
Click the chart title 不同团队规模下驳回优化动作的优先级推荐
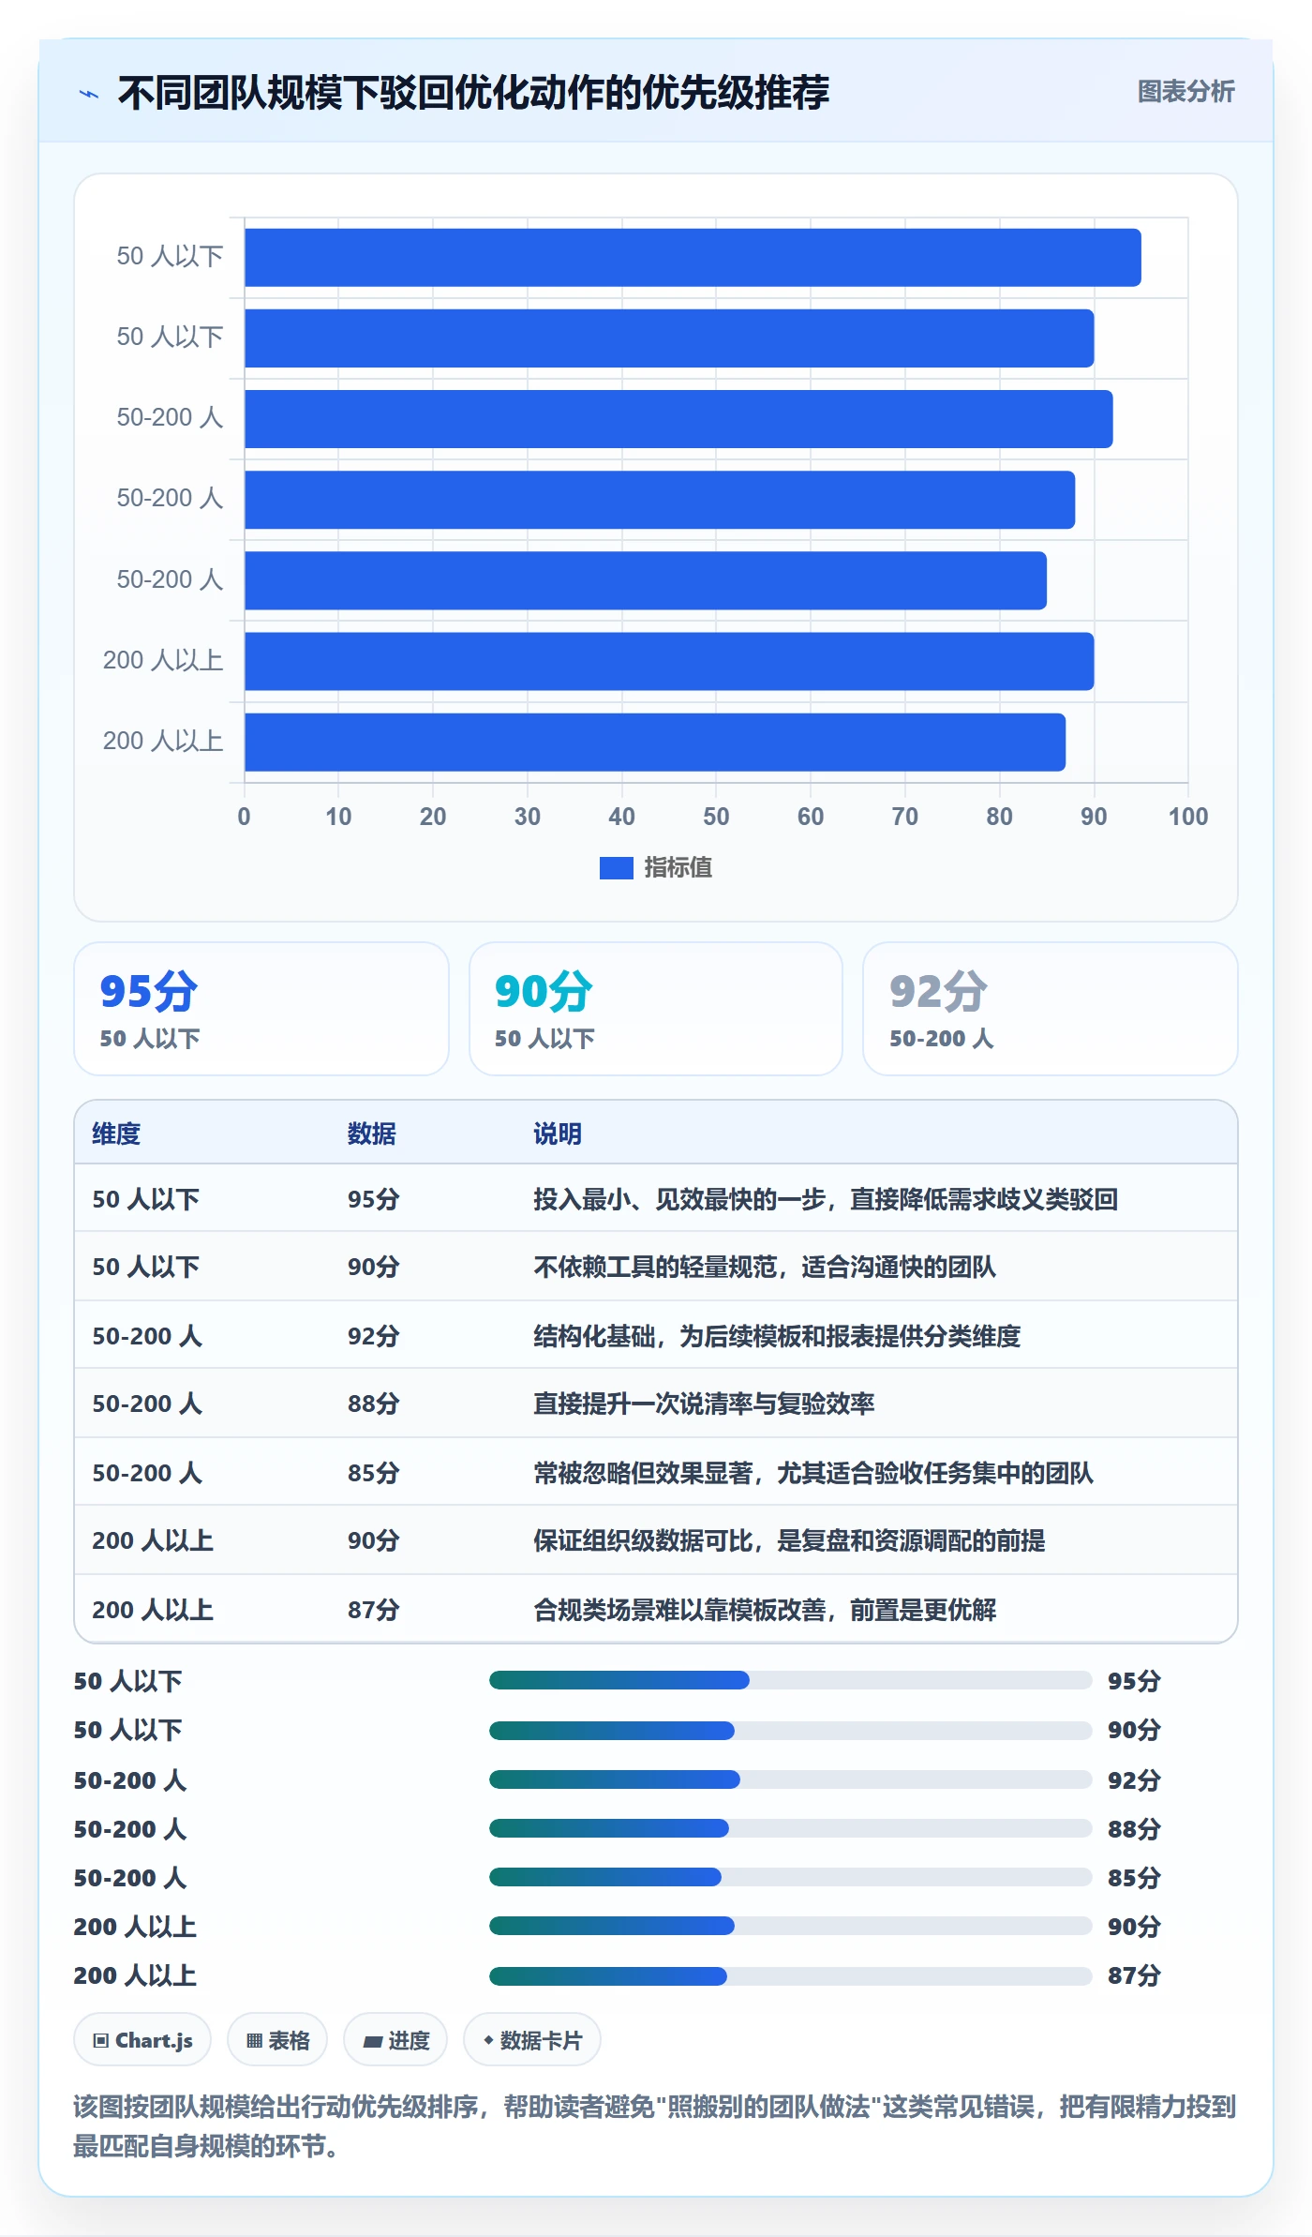click(x=473, y=93)
